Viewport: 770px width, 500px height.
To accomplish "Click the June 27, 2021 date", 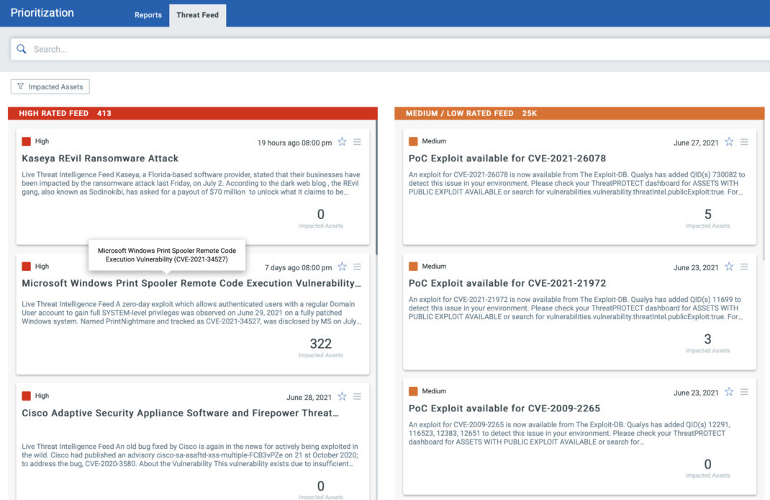I will [x=696, y=143].
